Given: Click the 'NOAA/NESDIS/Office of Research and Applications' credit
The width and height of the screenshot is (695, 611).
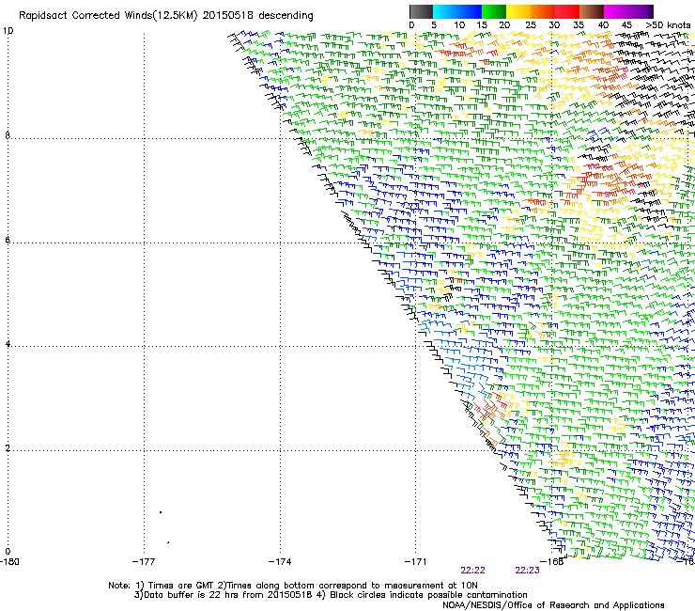Looking at the screenshot, I should [553, 605].
